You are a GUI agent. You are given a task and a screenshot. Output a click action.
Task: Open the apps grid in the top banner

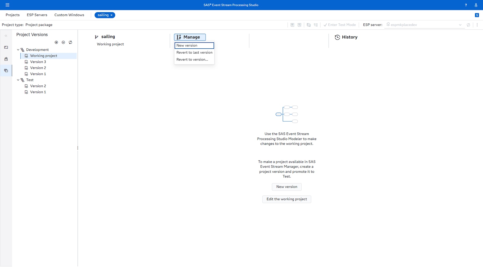pos(7,5)
